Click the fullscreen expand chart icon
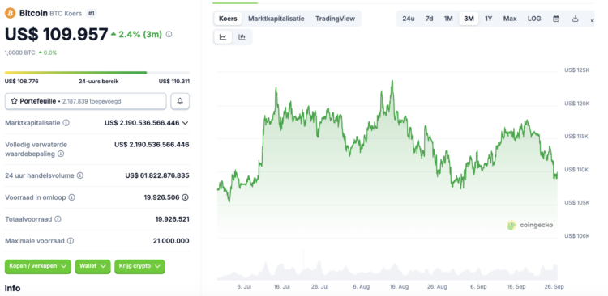This screenshot has width=608, height=296. coord(593,19)
